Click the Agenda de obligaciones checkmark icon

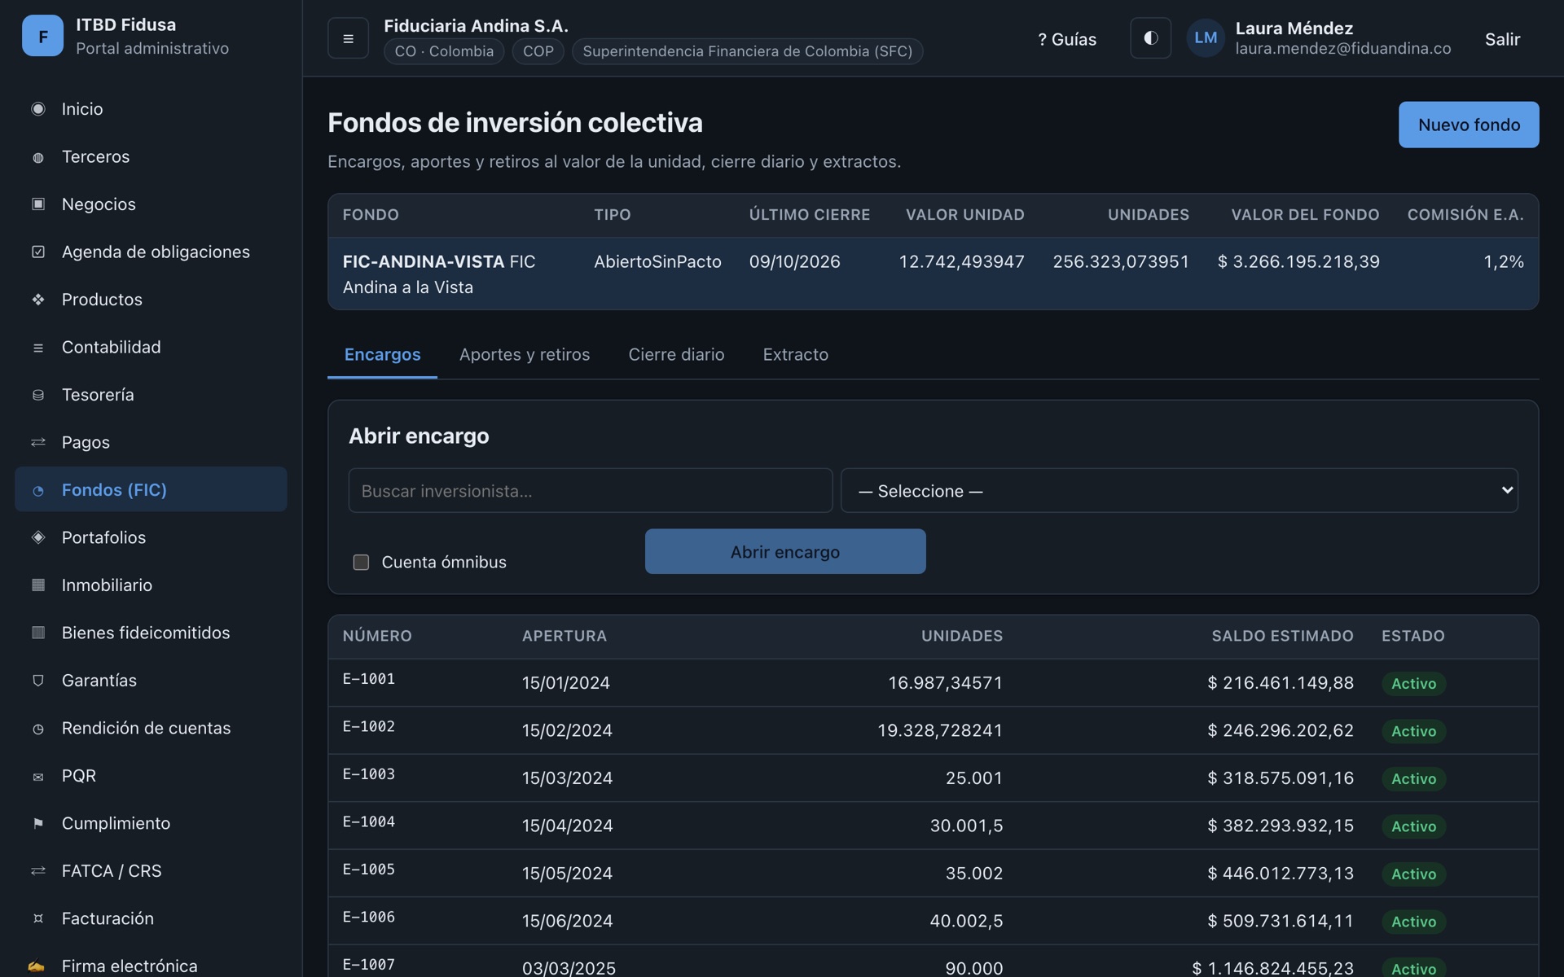[x=38, y=252]
